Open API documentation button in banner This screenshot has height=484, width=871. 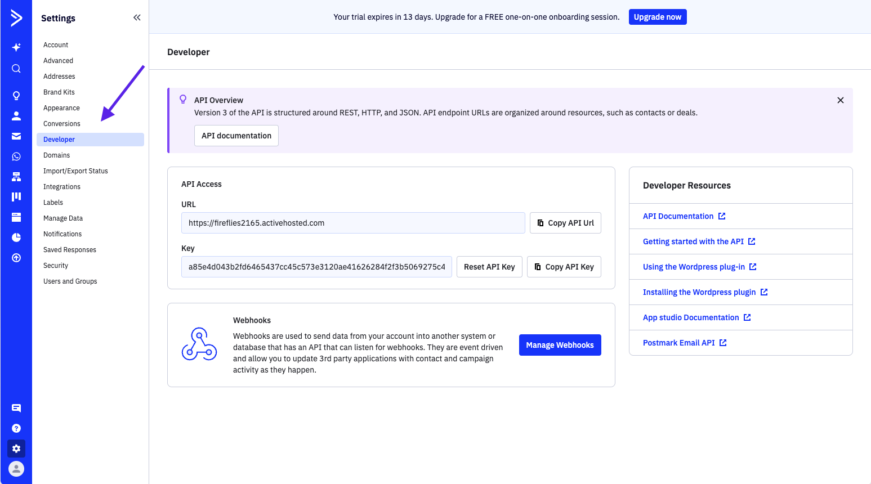click(236, 136)
